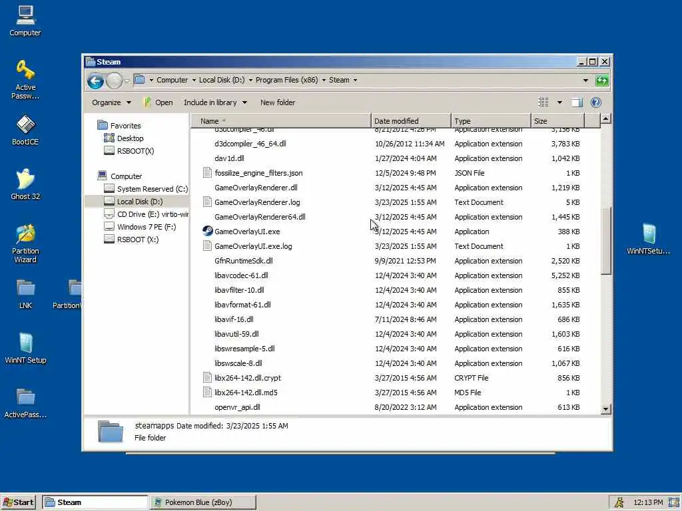Select the LNK folder on desktop

click(x=25, y=293)
